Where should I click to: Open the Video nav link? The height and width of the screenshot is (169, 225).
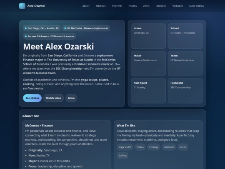coord(146,6)
